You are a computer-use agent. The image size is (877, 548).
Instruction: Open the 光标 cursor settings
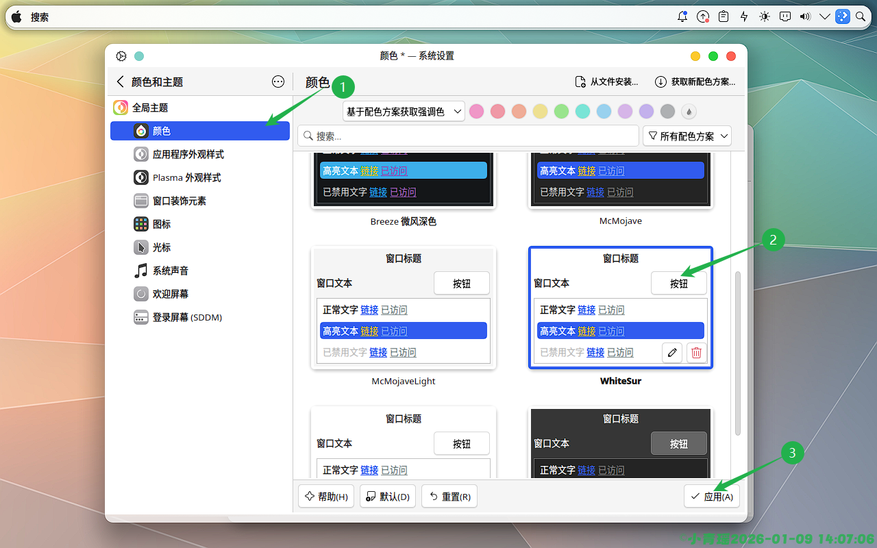click(162, 247)
